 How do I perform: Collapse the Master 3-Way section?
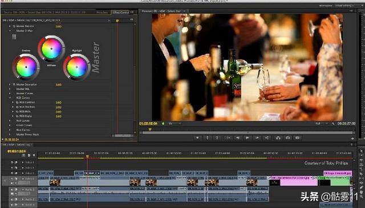[10, 31]
